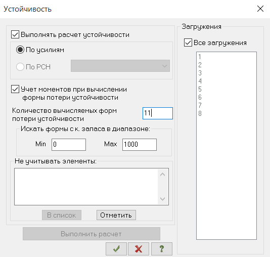The image size is (270, 257).
Task: Select the По РСН radio button
Action: [20, 67]
